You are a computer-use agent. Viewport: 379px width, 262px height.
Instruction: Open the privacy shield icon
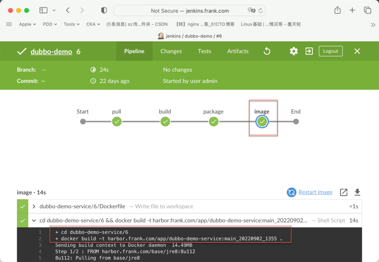(x=104, y=10)
